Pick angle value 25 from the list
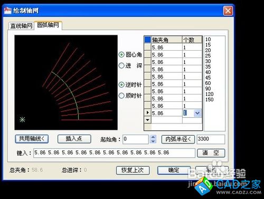The width and height of the screenshot is (264, 199). pyautogui.click(x=208, y=56)
